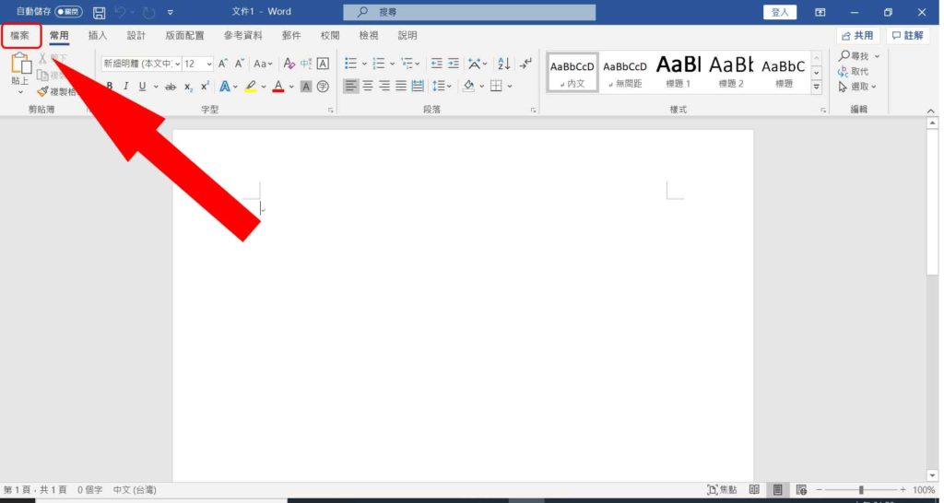
Task: Increase indent of the paragraph
Action: pyautogui.click(x=454, y=64)
